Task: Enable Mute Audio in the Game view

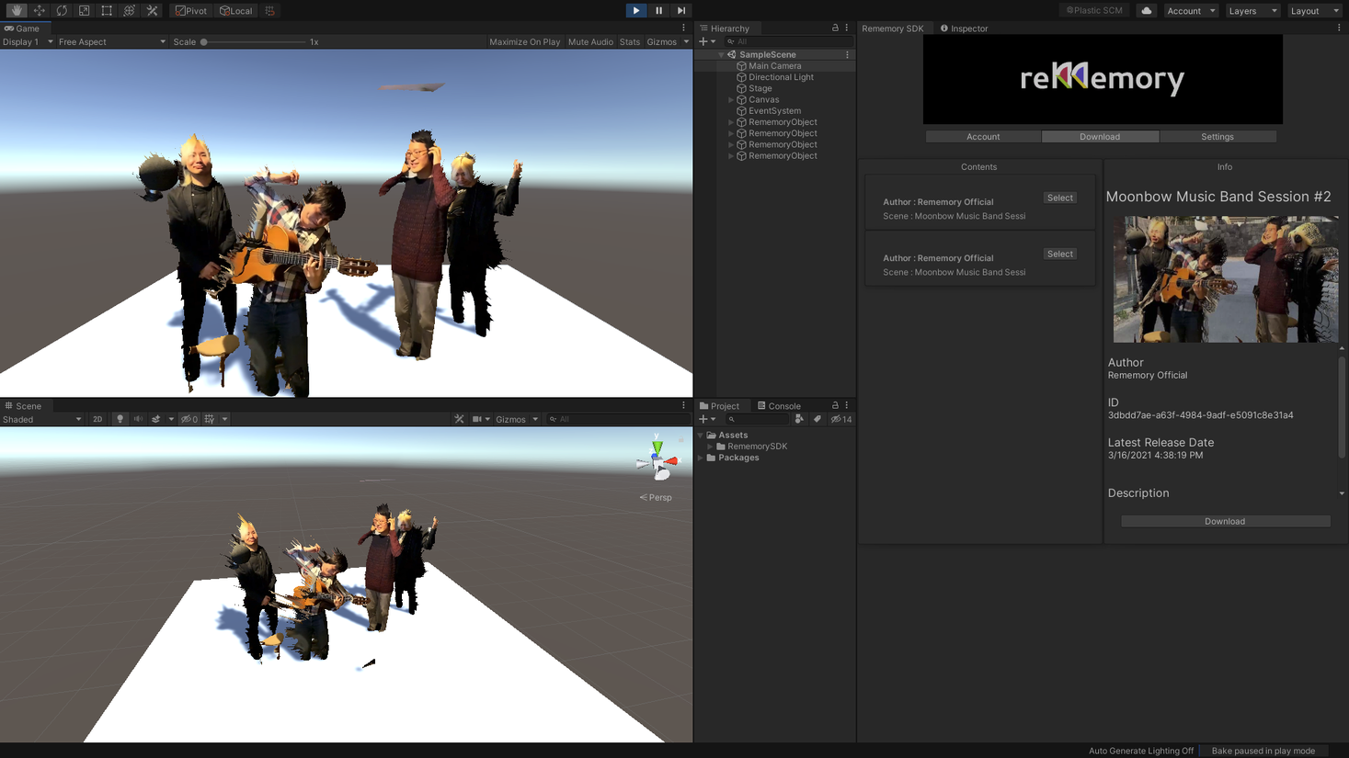Action: point(590,41)
